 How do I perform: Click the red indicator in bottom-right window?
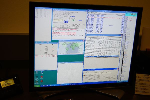(x=84, y=75)
